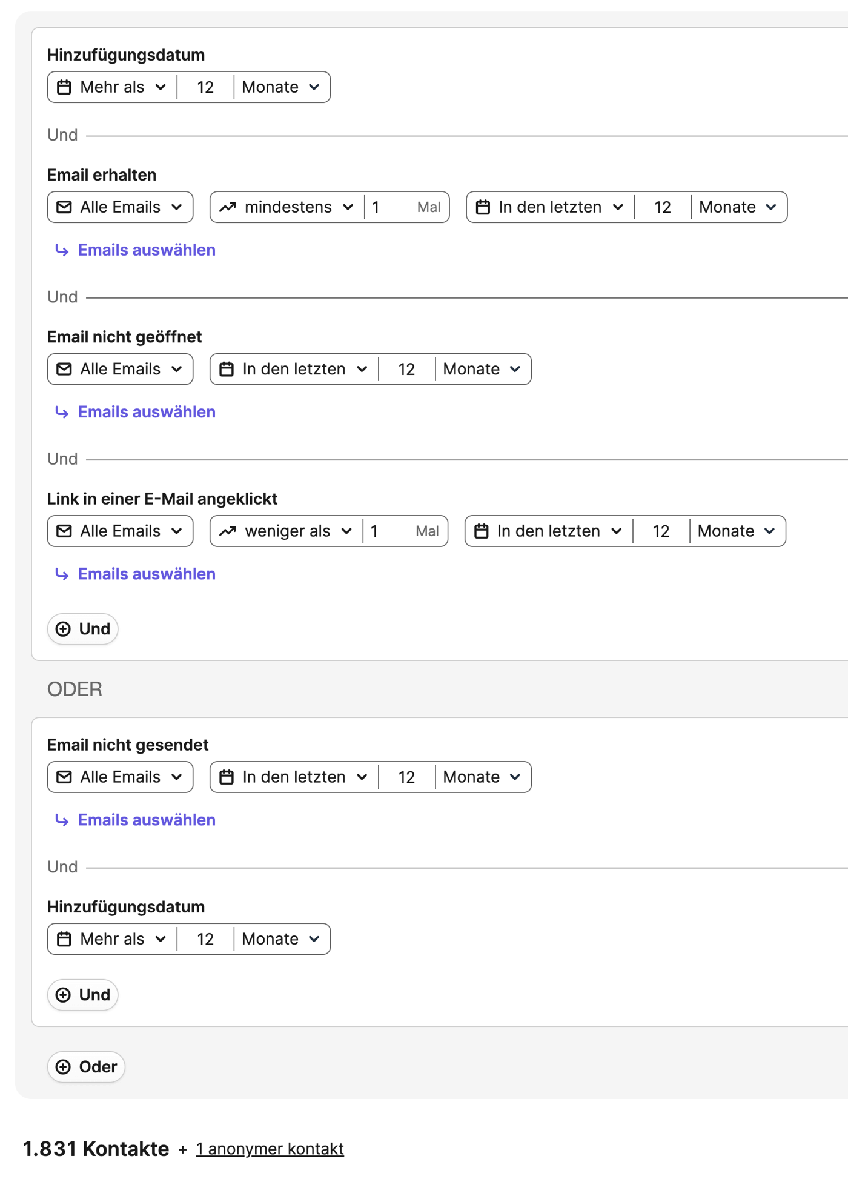Viewport: 848px width, 1179px height.
Task: Add condition with Und button in second group
Action: [82, 995]
